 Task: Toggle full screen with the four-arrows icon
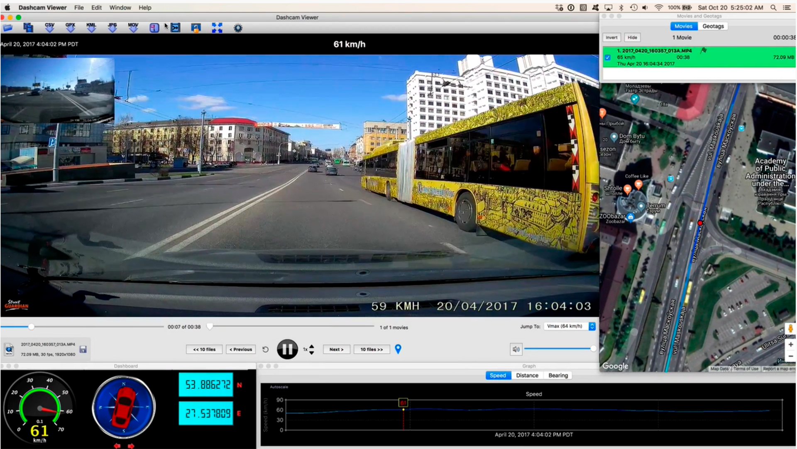tap(217, 28)
